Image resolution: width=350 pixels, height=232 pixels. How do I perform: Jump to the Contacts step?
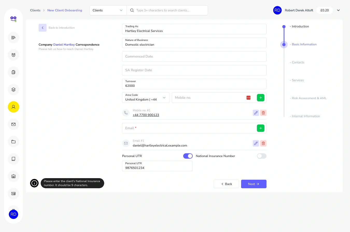click(x=297, y=62)
